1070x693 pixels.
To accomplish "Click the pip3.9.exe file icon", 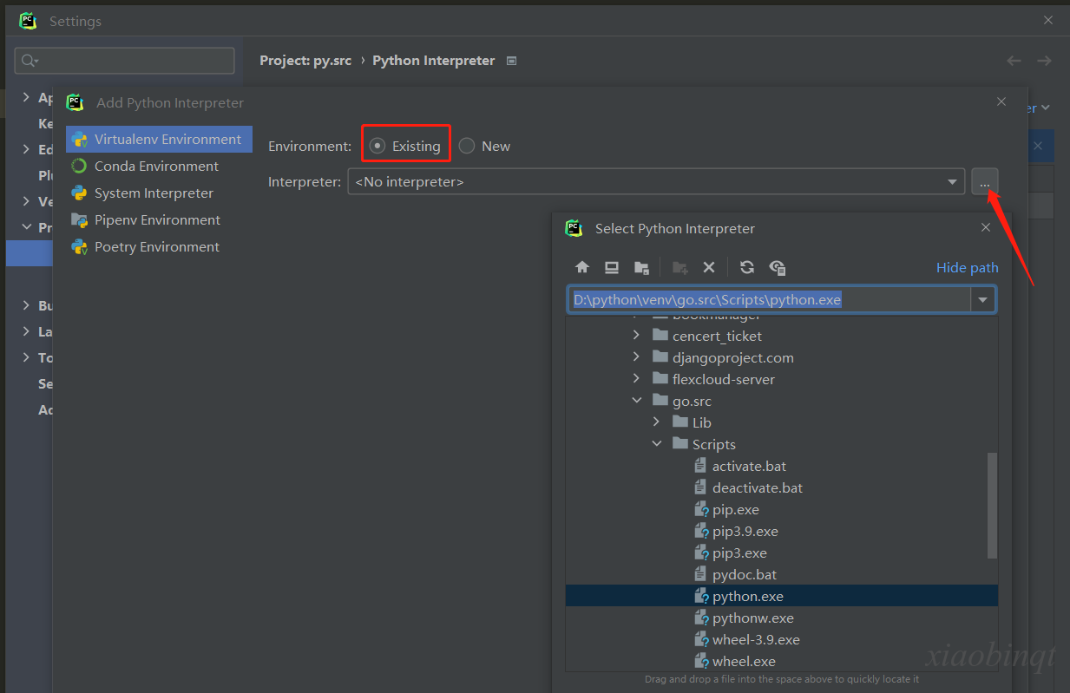I will coord(701,531).
